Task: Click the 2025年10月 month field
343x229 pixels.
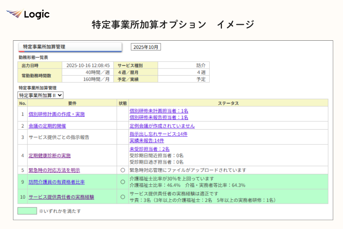Action: [x=146, y=47]
